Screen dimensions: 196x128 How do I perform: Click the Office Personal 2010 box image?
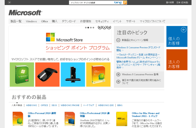coord(18,119)
